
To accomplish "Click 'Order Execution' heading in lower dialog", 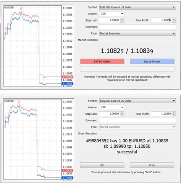I will pos(87,134).
